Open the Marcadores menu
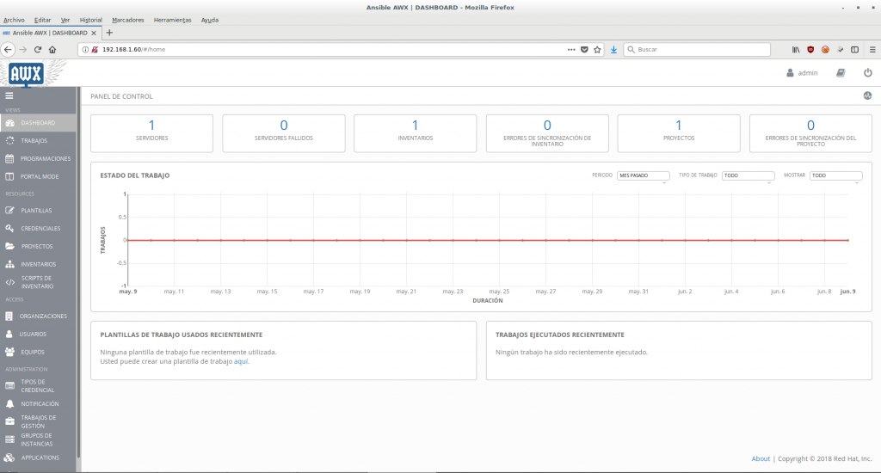This screenshot has height=473, width=881. click(128, 19)
